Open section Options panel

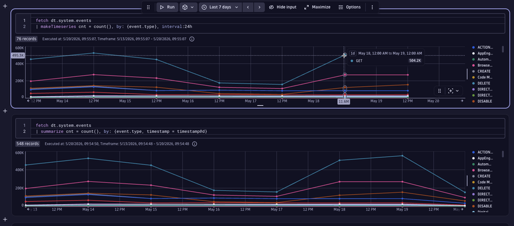pos(349,7)
